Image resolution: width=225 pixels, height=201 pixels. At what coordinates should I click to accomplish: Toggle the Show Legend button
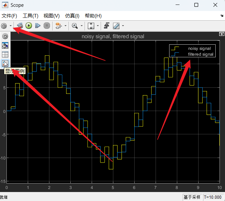[x=5, y=63]
